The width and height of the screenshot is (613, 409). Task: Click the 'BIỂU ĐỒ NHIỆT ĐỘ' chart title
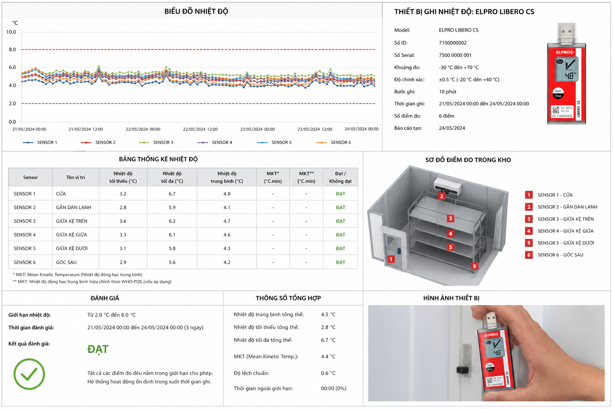click(x=196, y=12)
